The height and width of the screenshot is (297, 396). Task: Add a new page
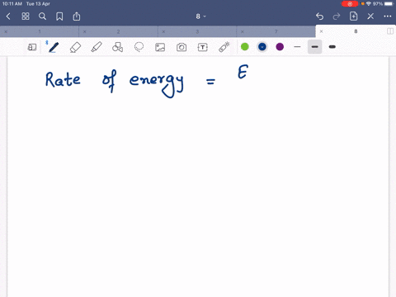(x=353, y=16)
